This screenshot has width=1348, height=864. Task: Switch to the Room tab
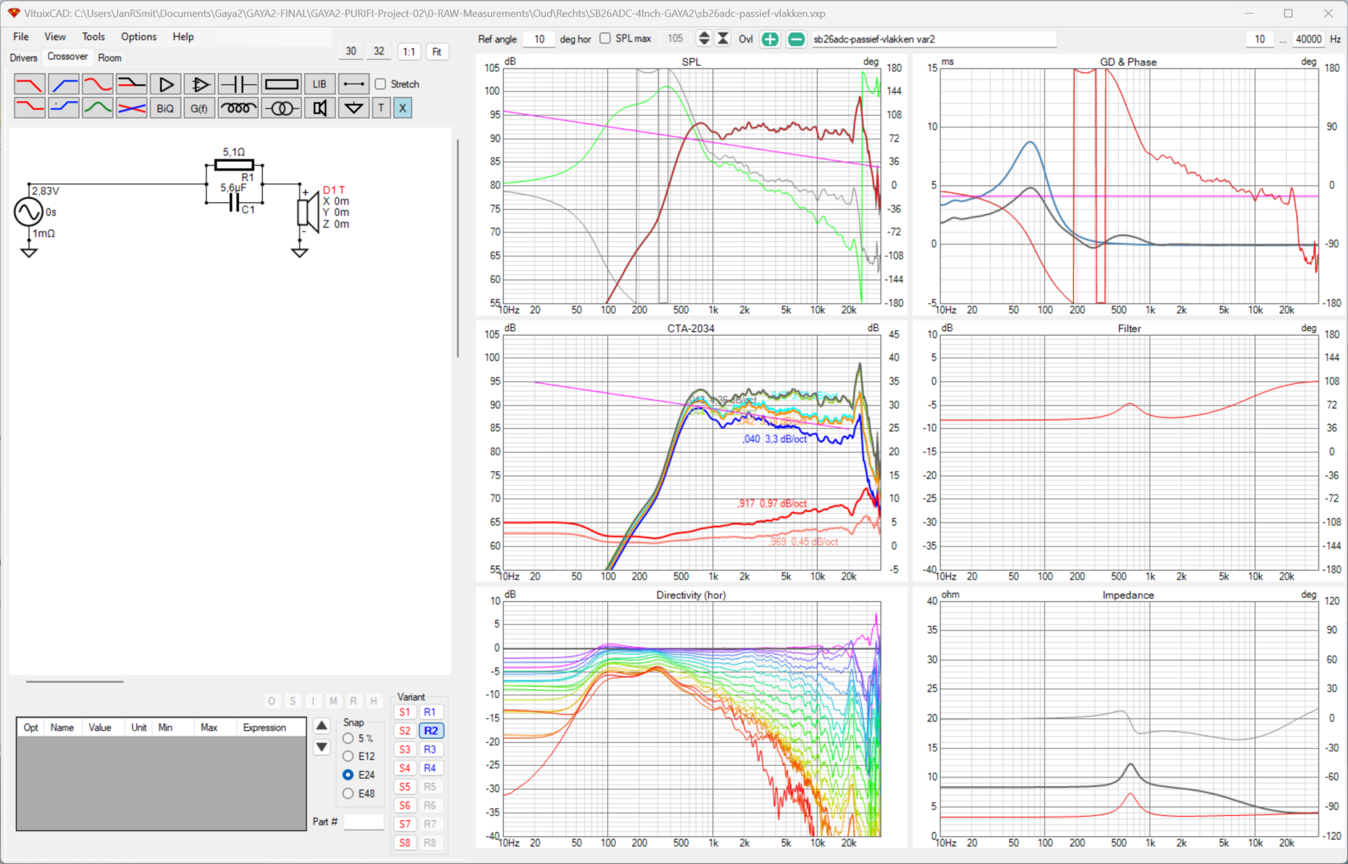tap(110, 58)
